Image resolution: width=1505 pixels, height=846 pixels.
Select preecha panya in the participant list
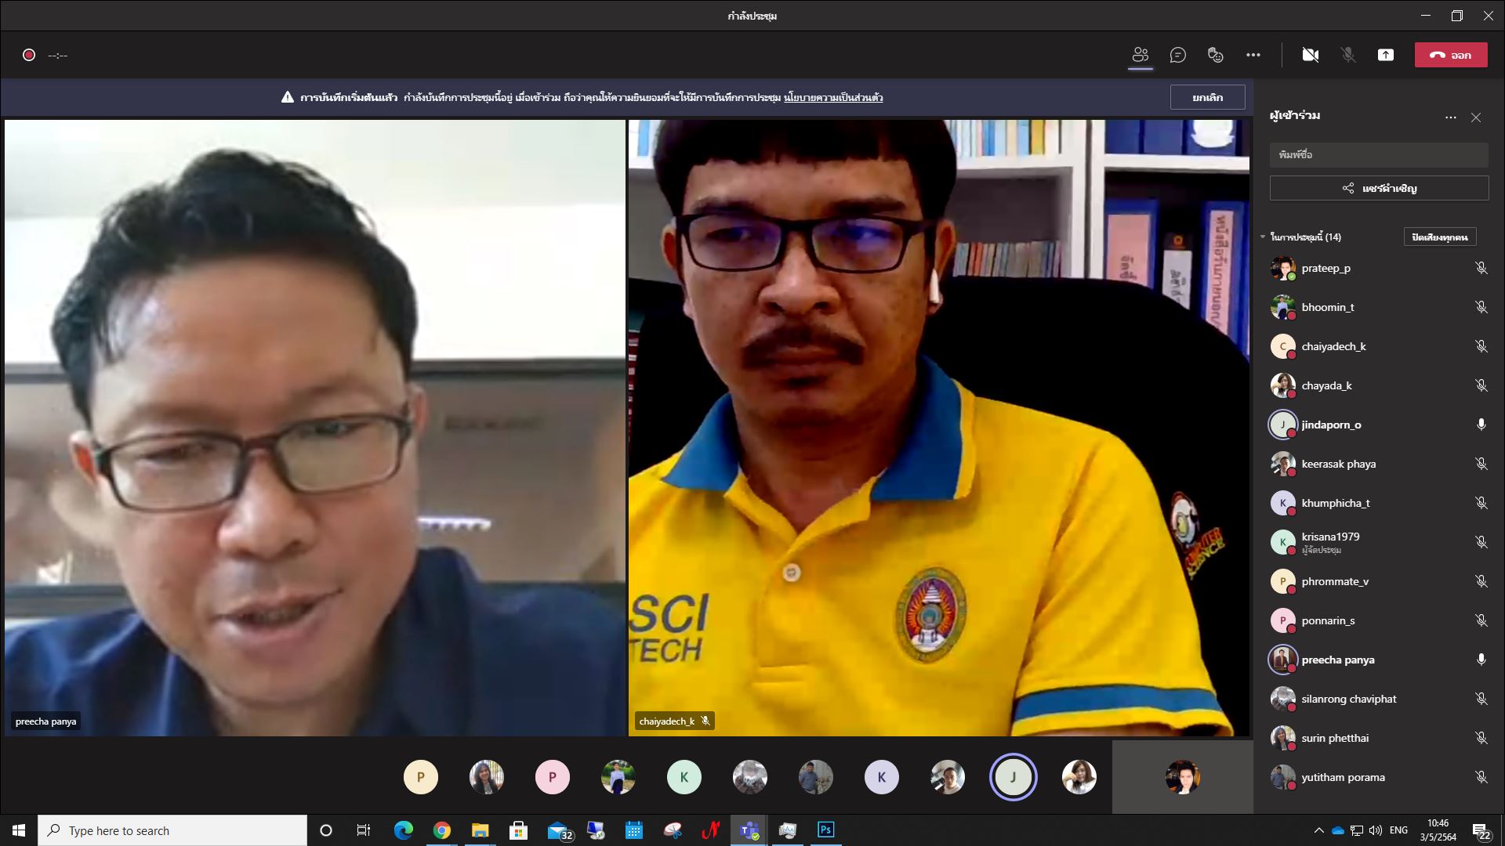1337,660
